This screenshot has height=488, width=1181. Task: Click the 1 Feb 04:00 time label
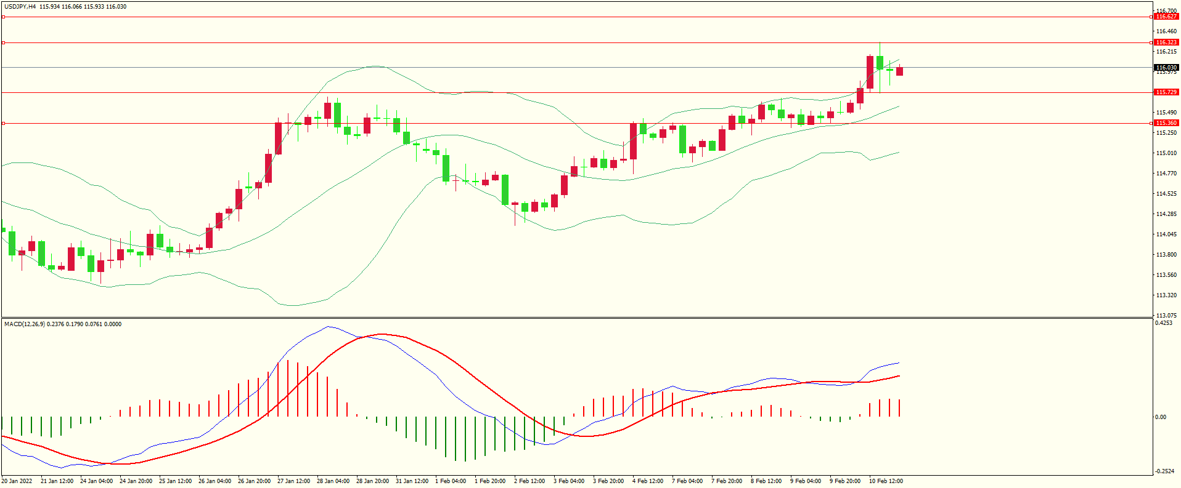click(x=451, y=481)
